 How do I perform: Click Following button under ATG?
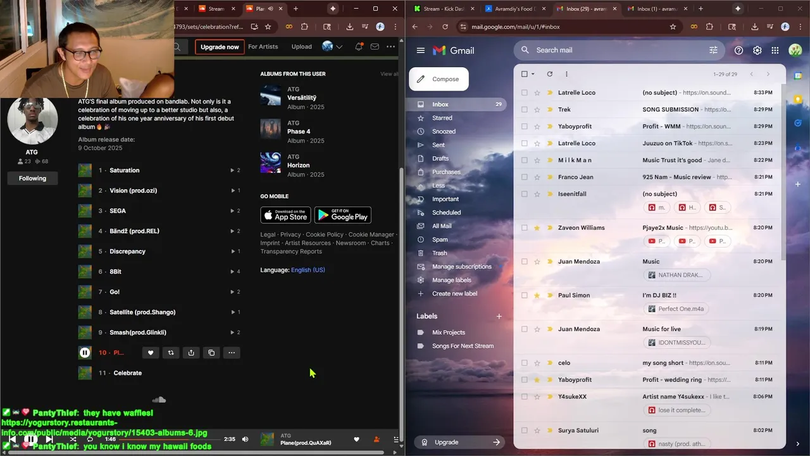coord(32,179)
